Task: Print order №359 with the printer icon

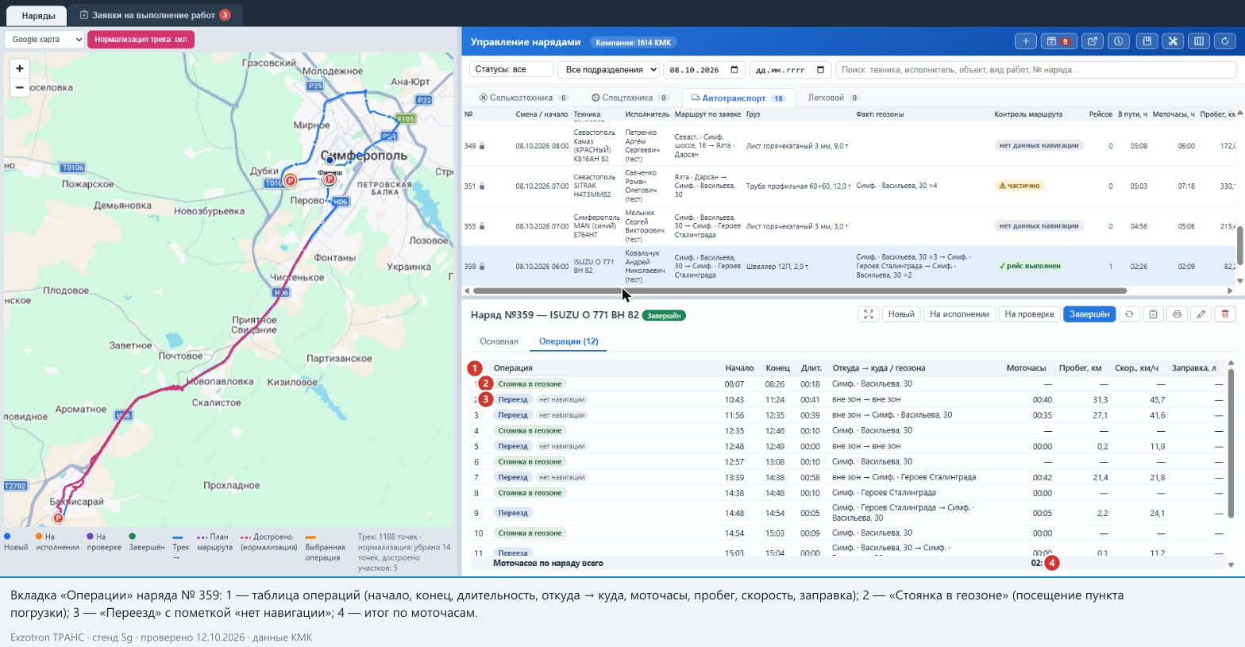Action: point(1177,314)
